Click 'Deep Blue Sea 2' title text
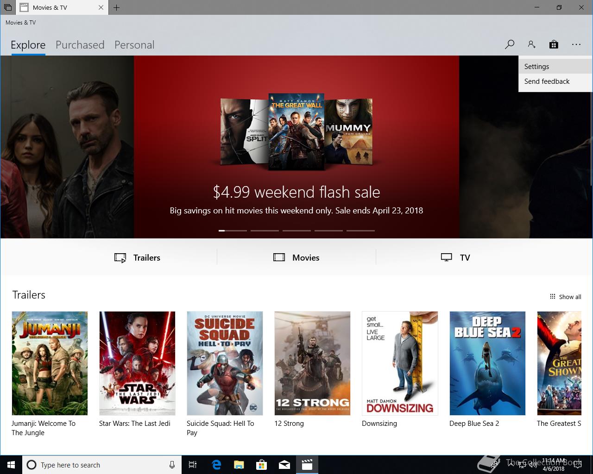The height and width of the screenshot is (474, 593). pos(474,424)
